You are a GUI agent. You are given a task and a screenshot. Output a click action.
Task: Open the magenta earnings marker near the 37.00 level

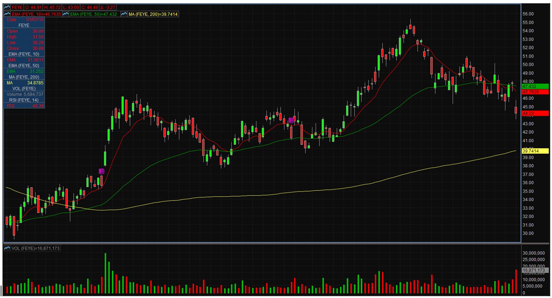(x=102, y=172)
